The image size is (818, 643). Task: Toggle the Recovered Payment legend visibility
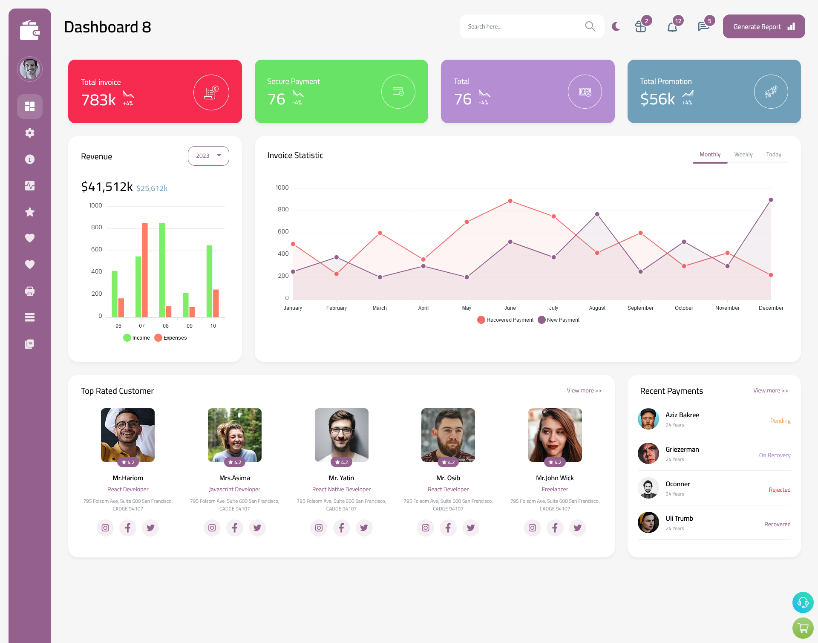point(505,320)
